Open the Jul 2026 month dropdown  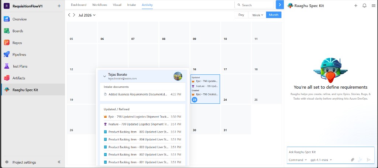point(87,15)
